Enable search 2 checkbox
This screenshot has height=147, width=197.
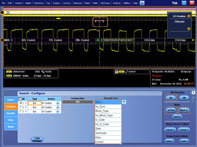coord(20,107)
